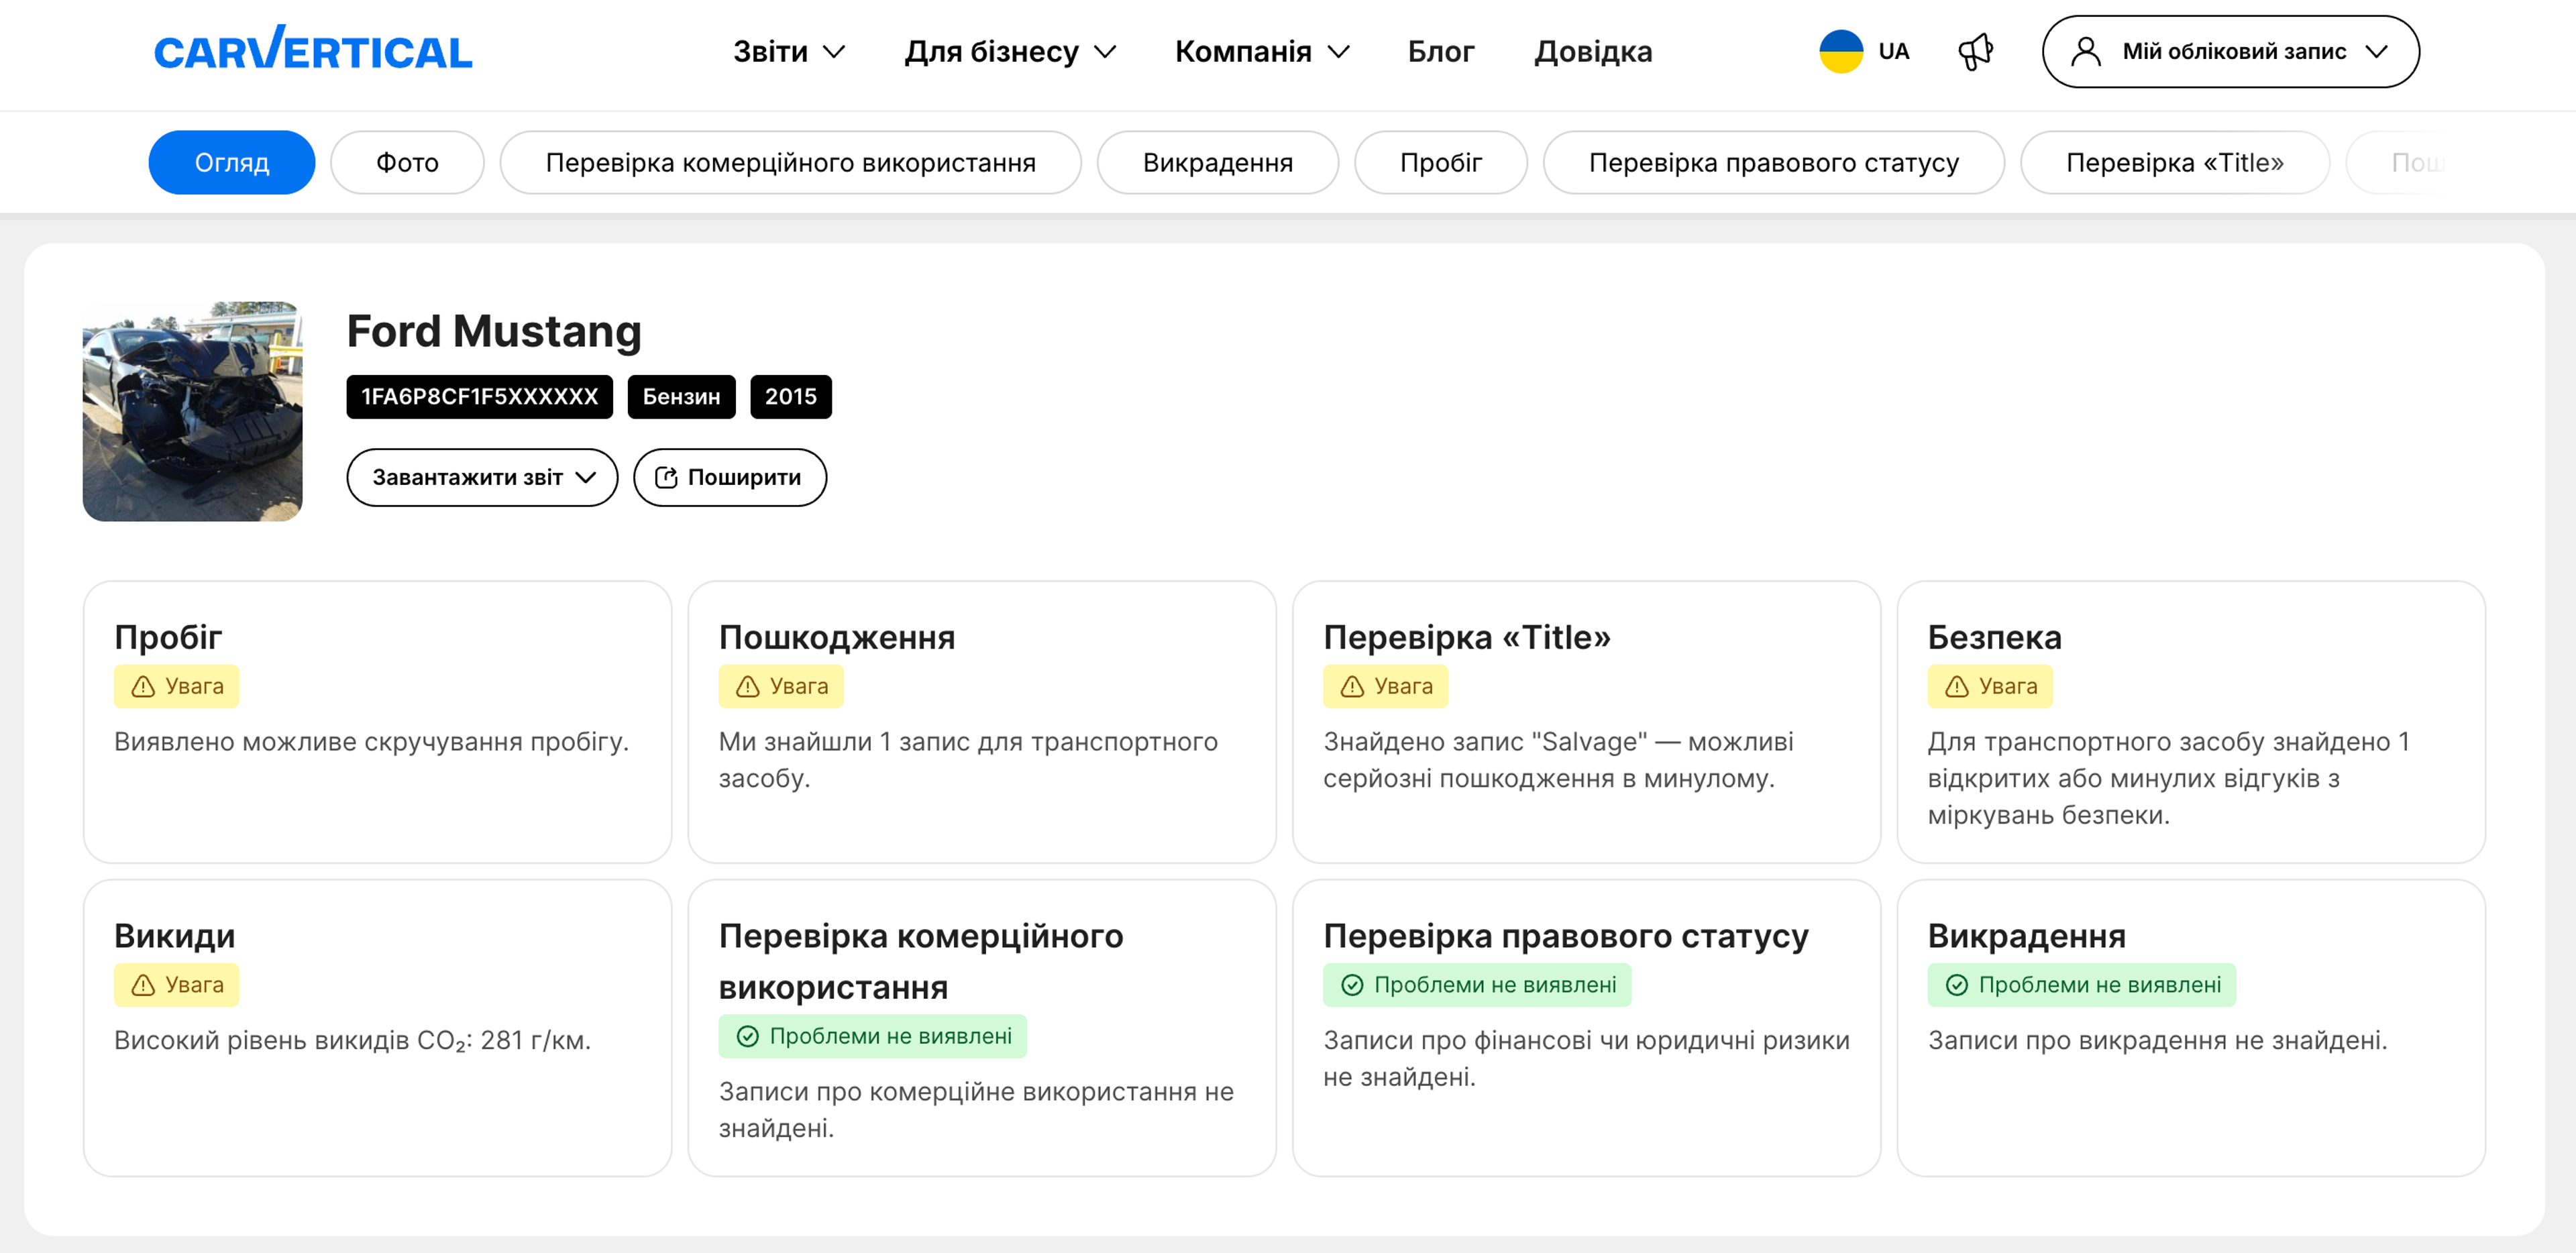Expand the Звіти menu chevron
Image resolution: width=2576 pixels, height=1253 pixels.
point(834,52)
